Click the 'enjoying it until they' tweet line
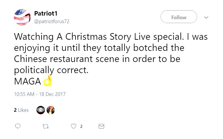This screenshot has width=223, height=139. coord(99,48)
